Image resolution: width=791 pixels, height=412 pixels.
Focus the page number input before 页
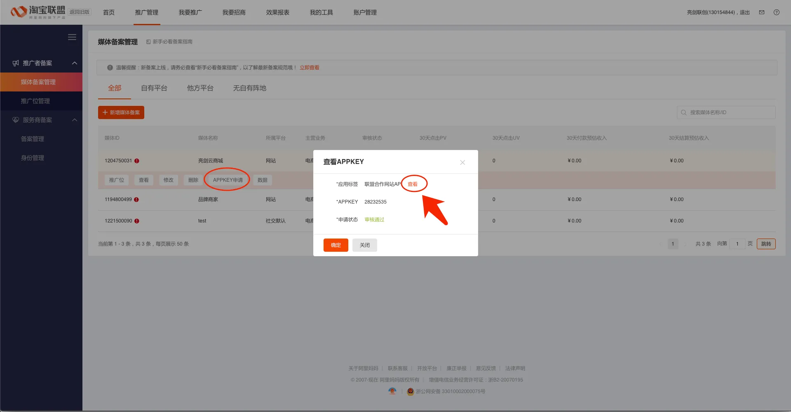737,244
